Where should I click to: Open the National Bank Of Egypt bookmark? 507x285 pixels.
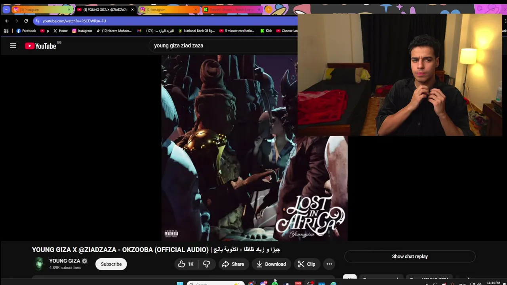coord(196,31)
